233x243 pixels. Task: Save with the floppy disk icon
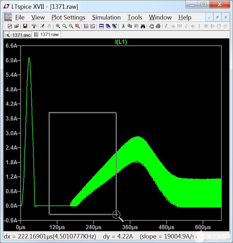pos(25,26)
